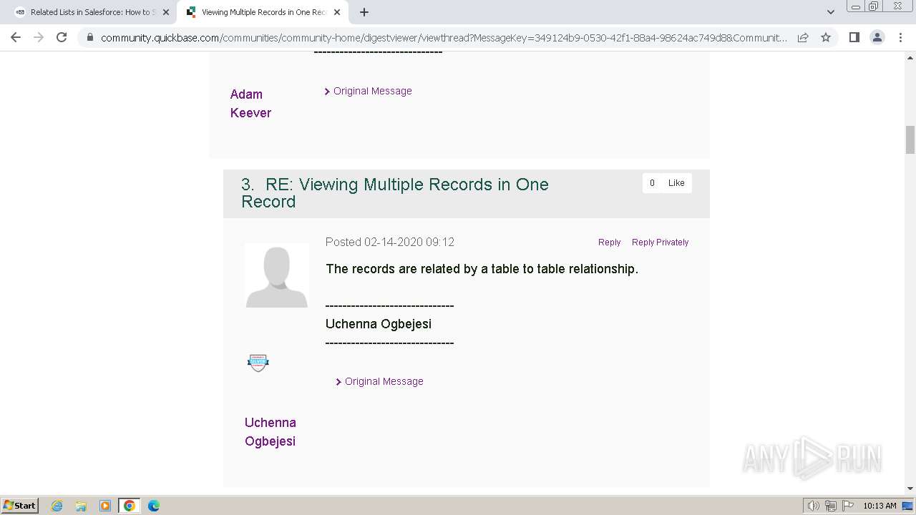Image resolution: width=916 pixels, height=515 pixels.
Task: Click Uchenna Ogbejesi's avatar image
Action: click(x=277, y=275)
